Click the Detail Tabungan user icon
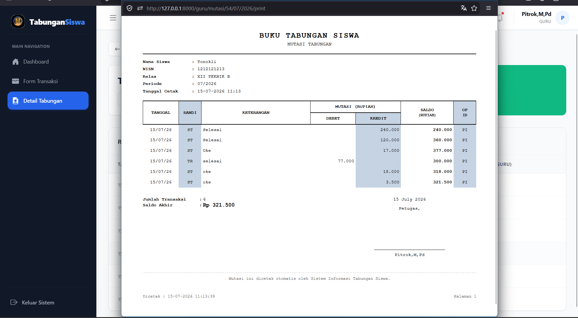 click(16, 101)
